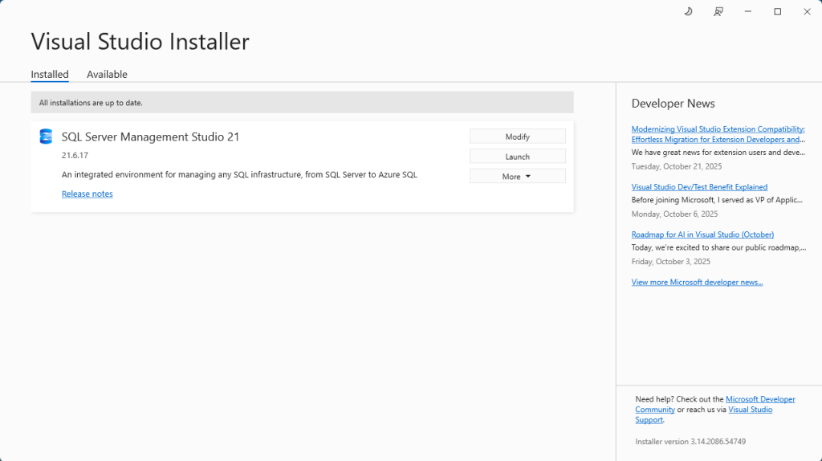Click the 'We have great news for extension users' excerpt
Screen dimensions: 822x461
[x=718, y=152]
